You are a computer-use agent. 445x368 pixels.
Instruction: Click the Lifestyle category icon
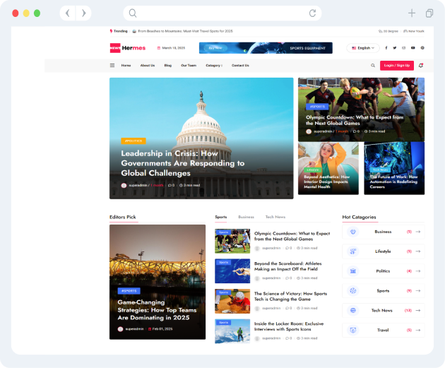352,251
